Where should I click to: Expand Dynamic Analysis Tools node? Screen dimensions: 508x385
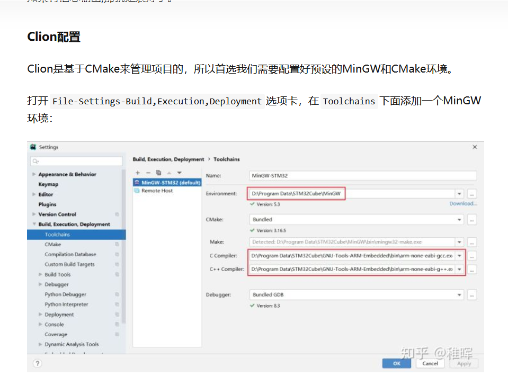click(x=40, y=345)
